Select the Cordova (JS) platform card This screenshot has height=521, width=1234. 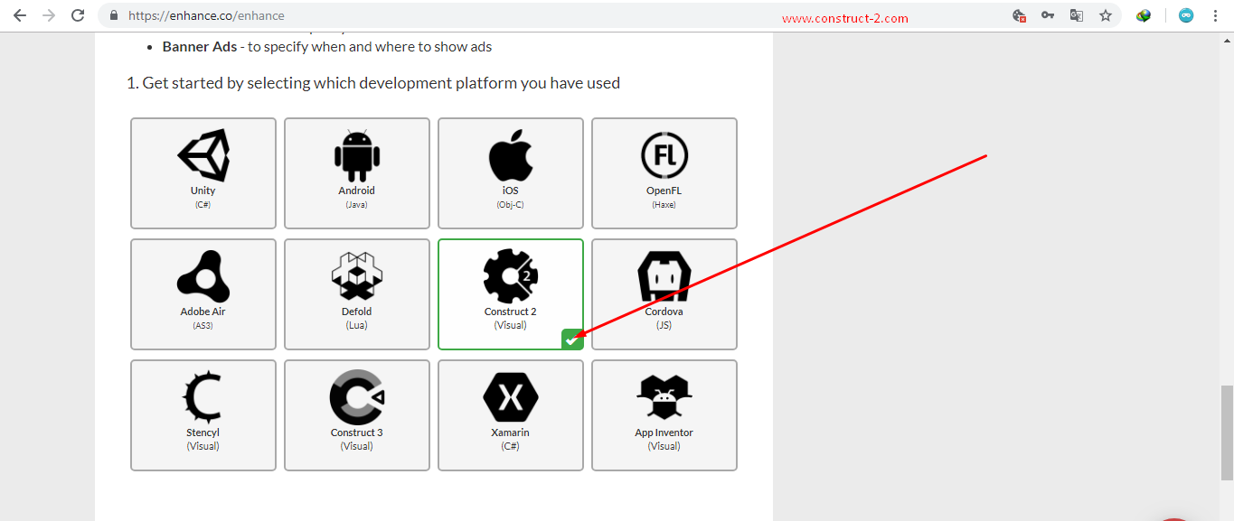pos(664,294)
